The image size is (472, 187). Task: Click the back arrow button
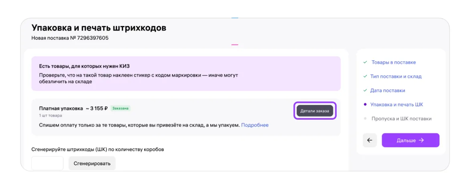click(x=369, y=141)
